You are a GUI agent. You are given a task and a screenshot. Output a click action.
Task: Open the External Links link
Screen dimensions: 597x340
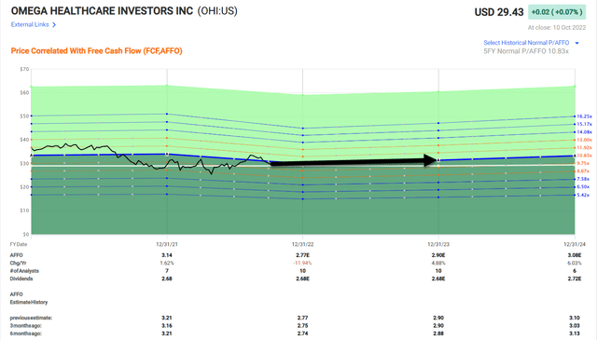pyautogui.click(x=30, y=25)
